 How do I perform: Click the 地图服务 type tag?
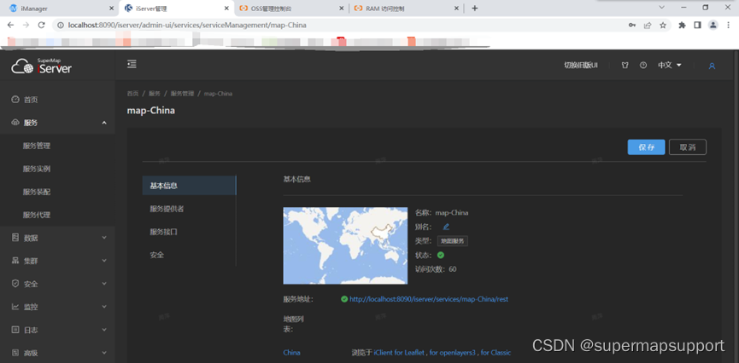point(453,241)
